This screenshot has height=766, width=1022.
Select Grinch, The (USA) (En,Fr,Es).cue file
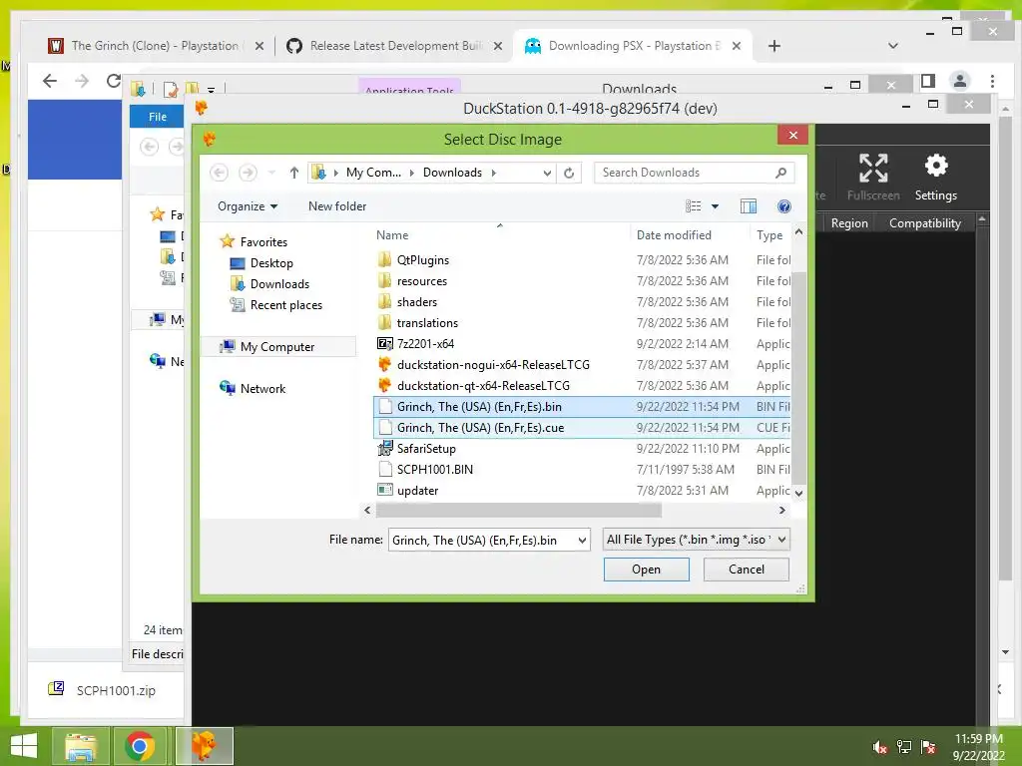(582, 427)
